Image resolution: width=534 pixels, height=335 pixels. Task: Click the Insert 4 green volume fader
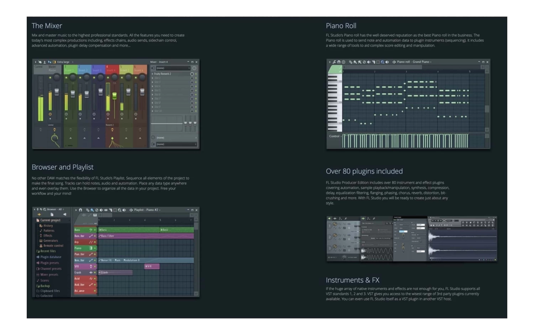coord(114,96)
